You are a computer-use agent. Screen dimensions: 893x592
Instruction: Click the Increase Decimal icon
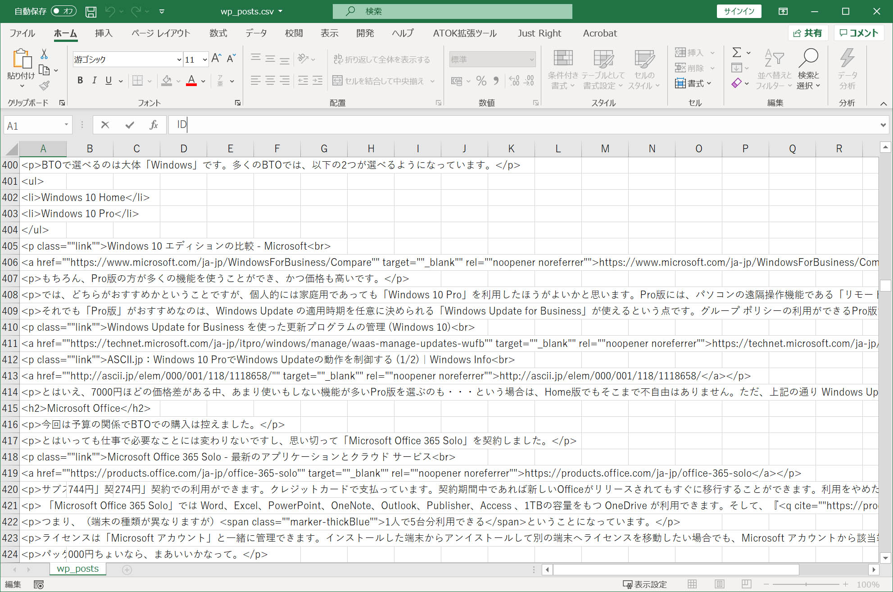pyautogui.click(x=514, y=81)
